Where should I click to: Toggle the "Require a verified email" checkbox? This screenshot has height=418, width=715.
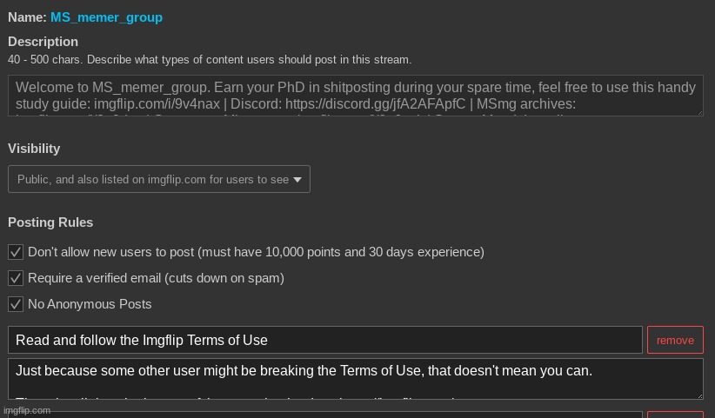tap(15, 278)
